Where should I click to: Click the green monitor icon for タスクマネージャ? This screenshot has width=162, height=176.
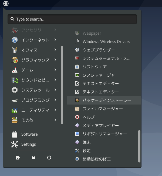click(x=77, y=75)
